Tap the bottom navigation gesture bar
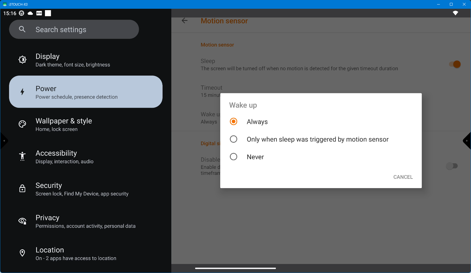Screen dimensions: 471x273 point(235,268)
